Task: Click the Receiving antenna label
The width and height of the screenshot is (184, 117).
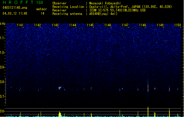Action: point(67,14)
